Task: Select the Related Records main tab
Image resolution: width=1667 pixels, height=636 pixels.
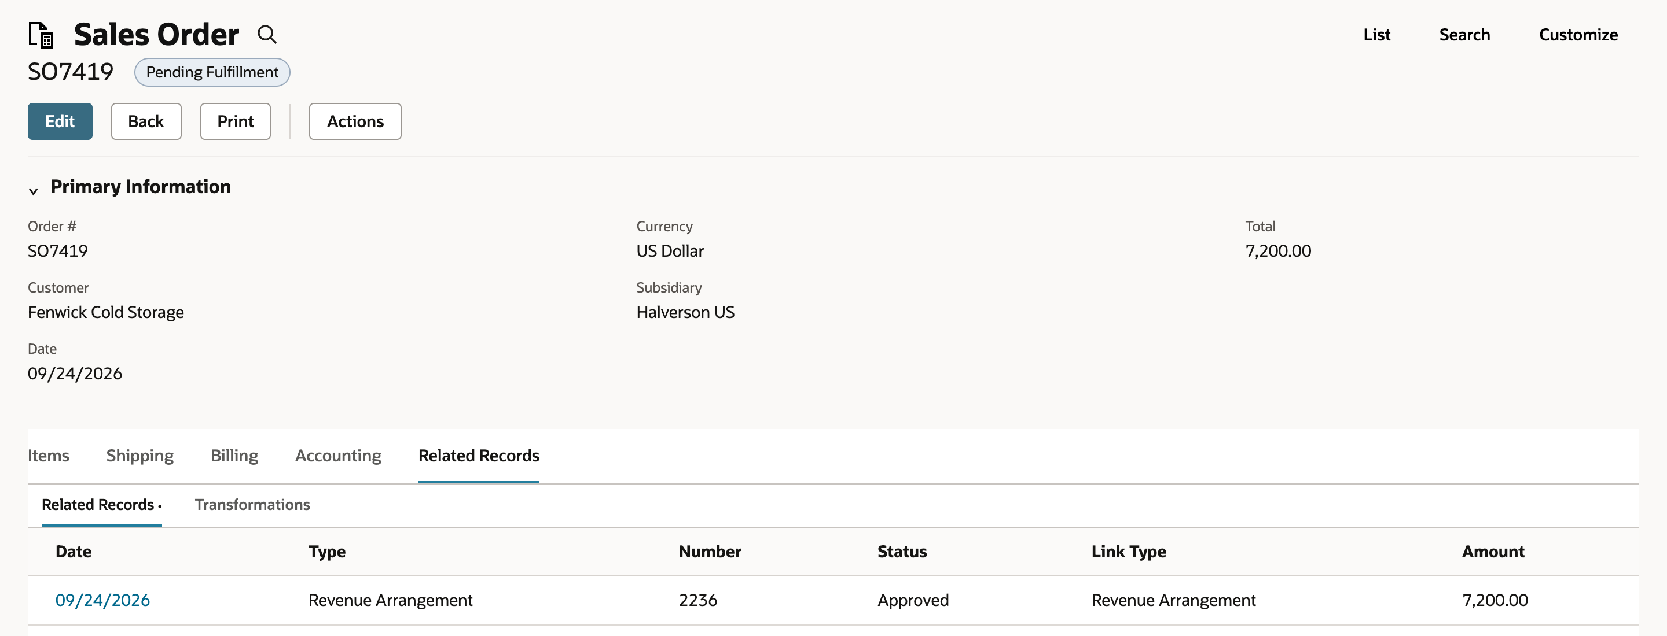Action: pos(478,456)
